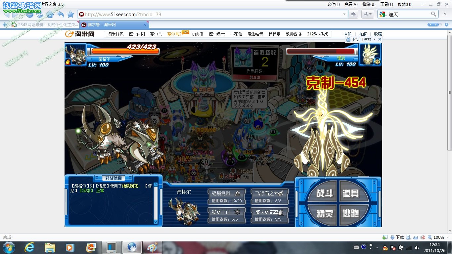Image resolution: width=452 pixels, height=254 pixels.
Task: Click the 泰格尔 health bar
Action: (x=125, y=51)
